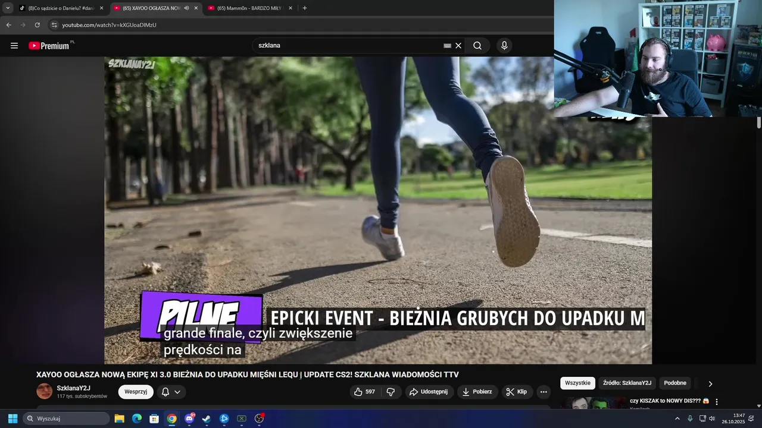Open Steam from the taskbar
The height and width of the screenshot is (428, 762).
[207, 418]
